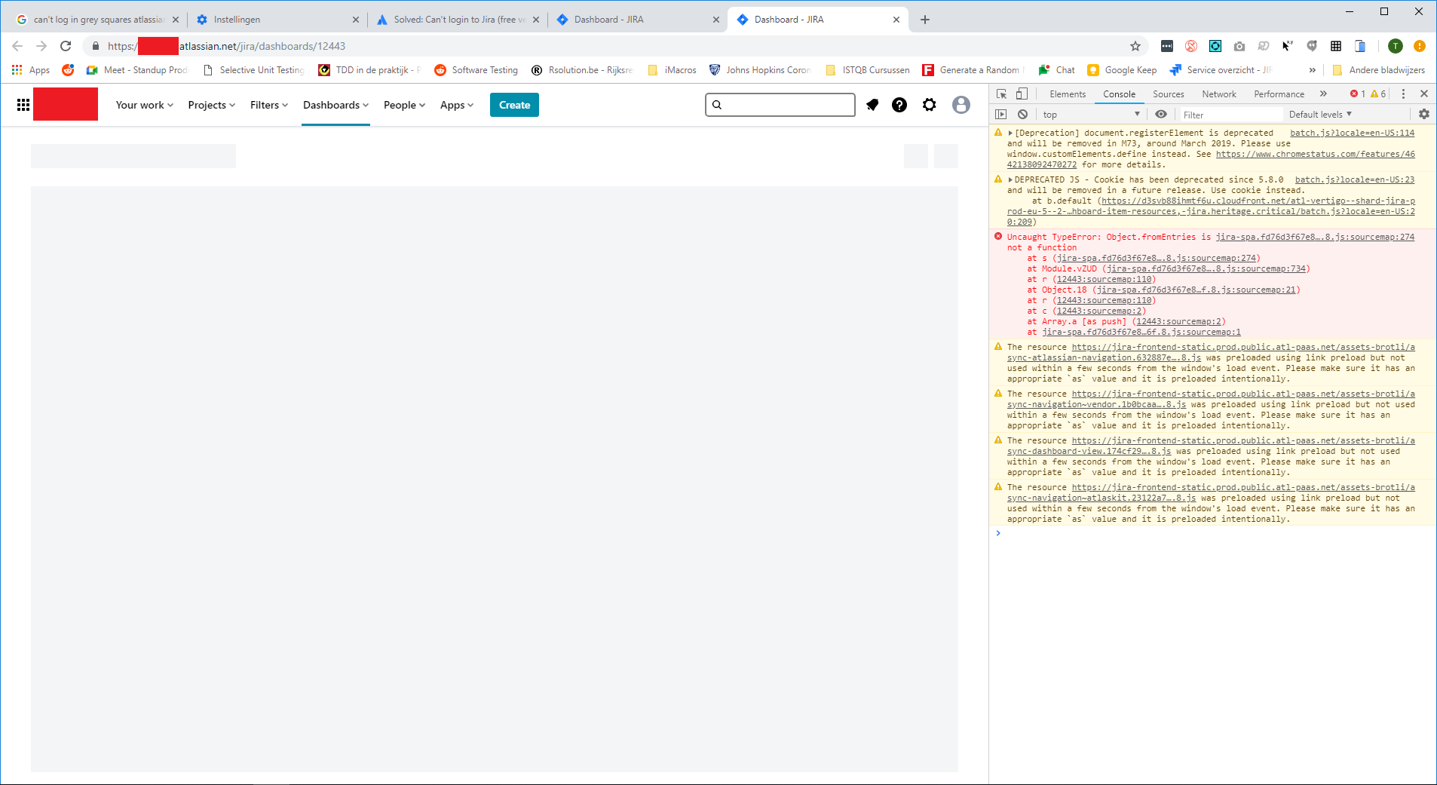Viewport: 1437px width, 785px height.
Task: Switch to the Elements tab in DevTools
Action: 1068,94
